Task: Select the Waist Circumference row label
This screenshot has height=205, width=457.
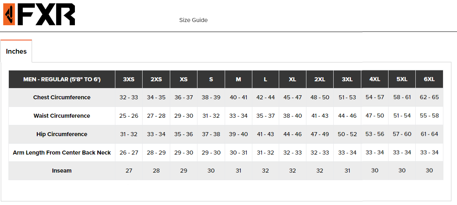Action: tap(62, 116)
